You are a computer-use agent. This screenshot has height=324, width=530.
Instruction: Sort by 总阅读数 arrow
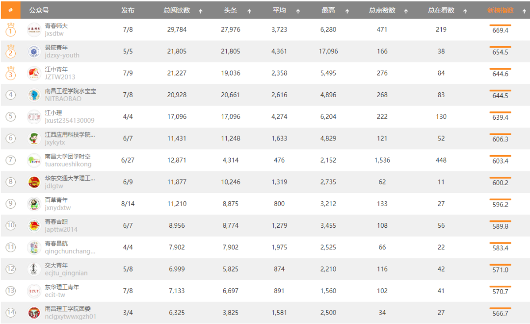(200, 11)
